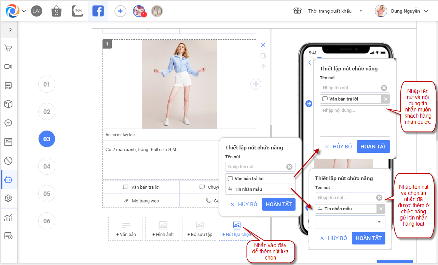Image resolution: width=438 pixels, height=265 pixels.
Task: Open the Shopee channel icon
Action: 56,11
